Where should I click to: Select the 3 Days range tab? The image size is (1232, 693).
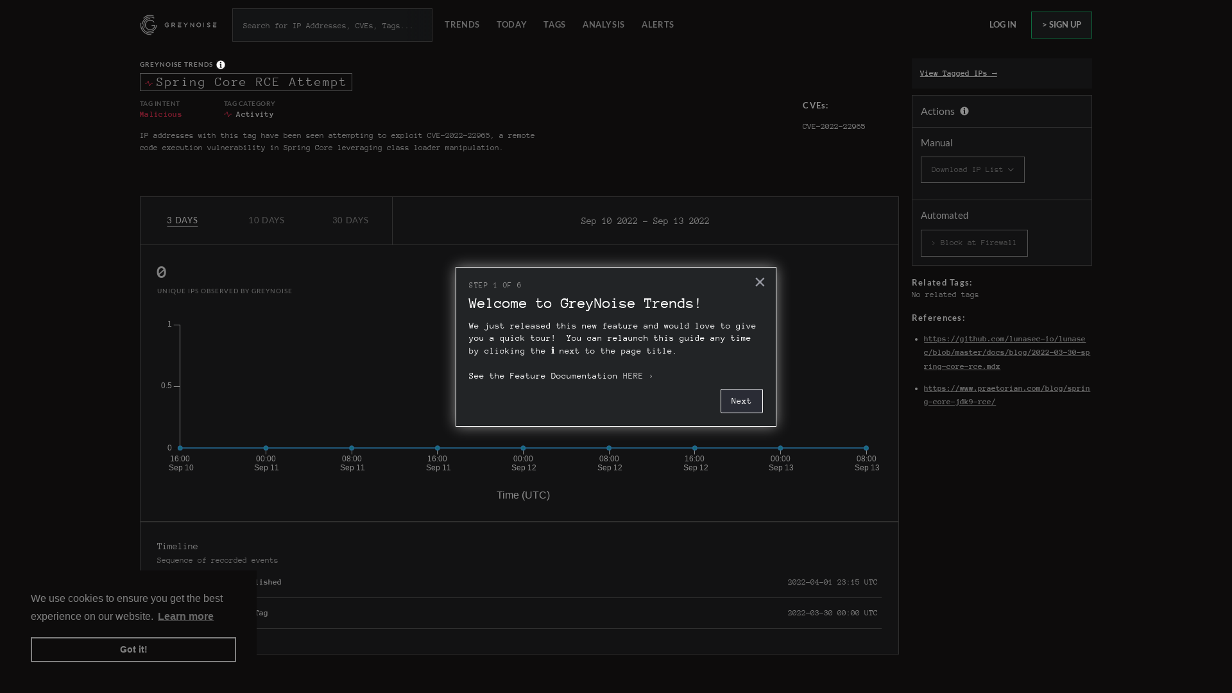point(182,221)
